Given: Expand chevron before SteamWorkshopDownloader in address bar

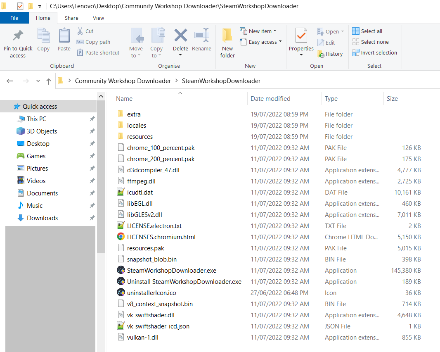Looking at the screenshot, I should (x=177, y=81).
